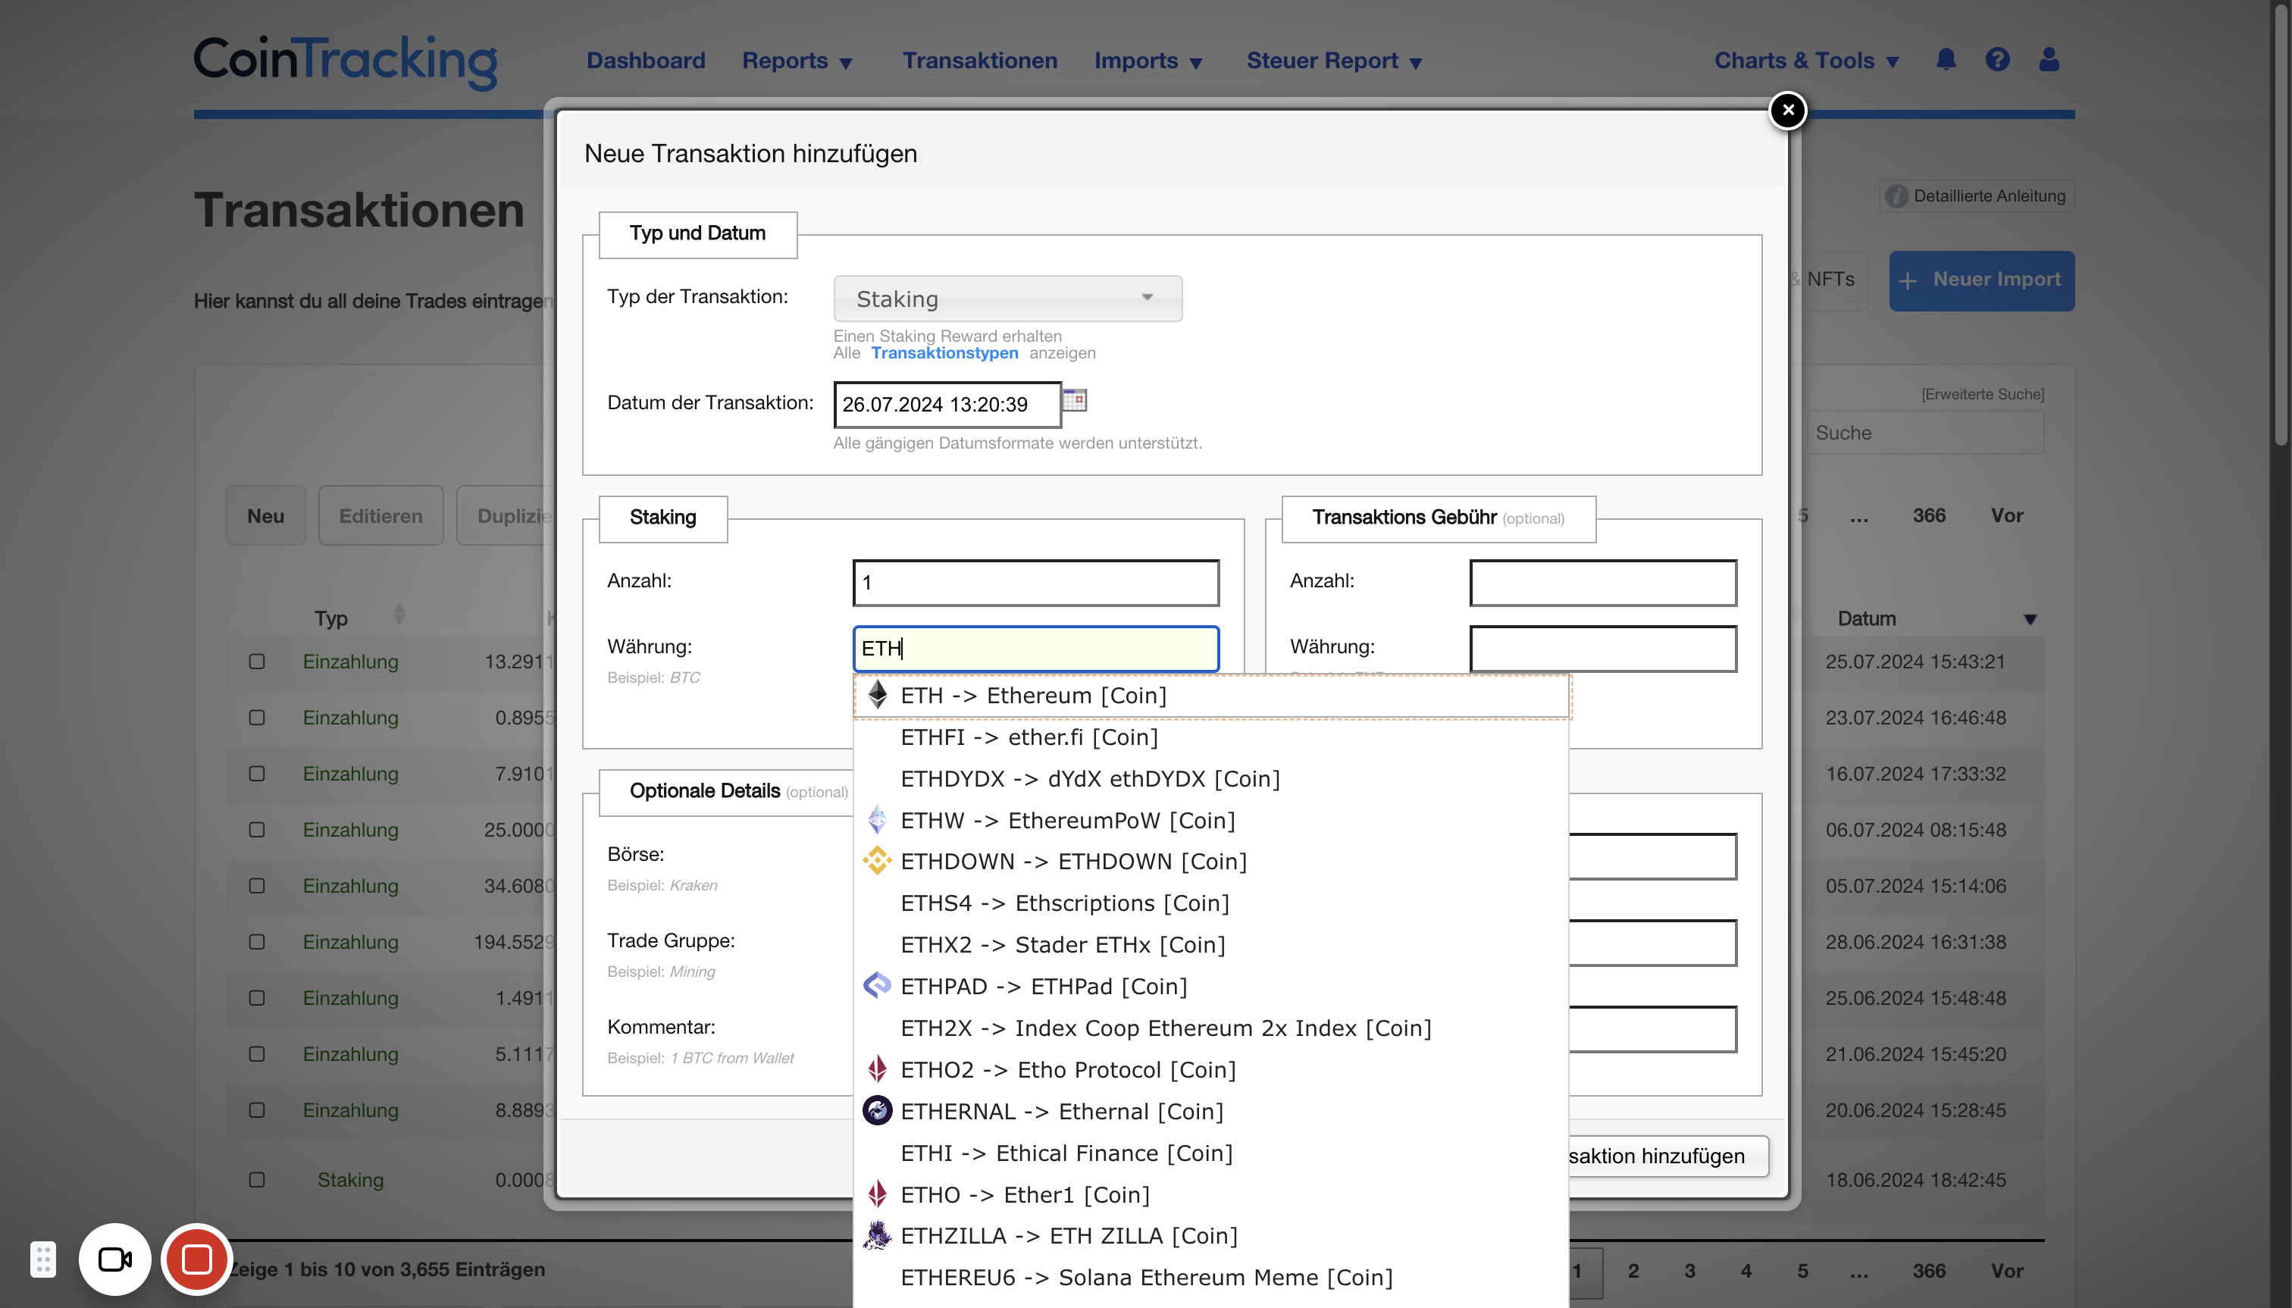Select ETHO -> Ether1 [Coin] suggestion
This screenshot has width=2292, height=1308.
pos(1210,1195)
